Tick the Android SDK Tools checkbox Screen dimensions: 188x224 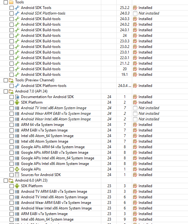coord(11,8)
